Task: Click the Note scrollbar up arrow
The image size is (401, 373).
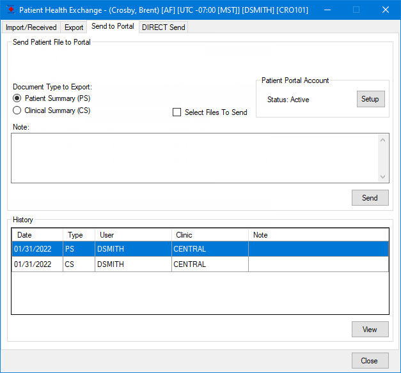Action: pos(382,140)
